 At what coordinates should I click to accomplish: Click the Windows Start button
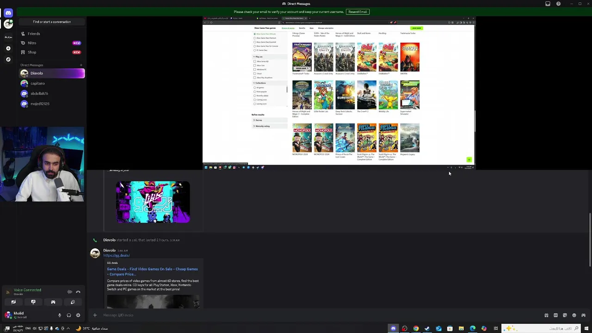point(587,329)
